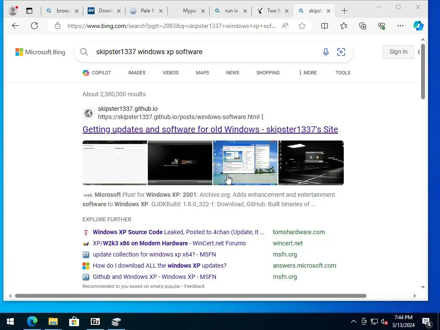The image size is (440, 330).
Task: Open Windows XP Source Code Leaked link
Action: [x=178, y=232]
